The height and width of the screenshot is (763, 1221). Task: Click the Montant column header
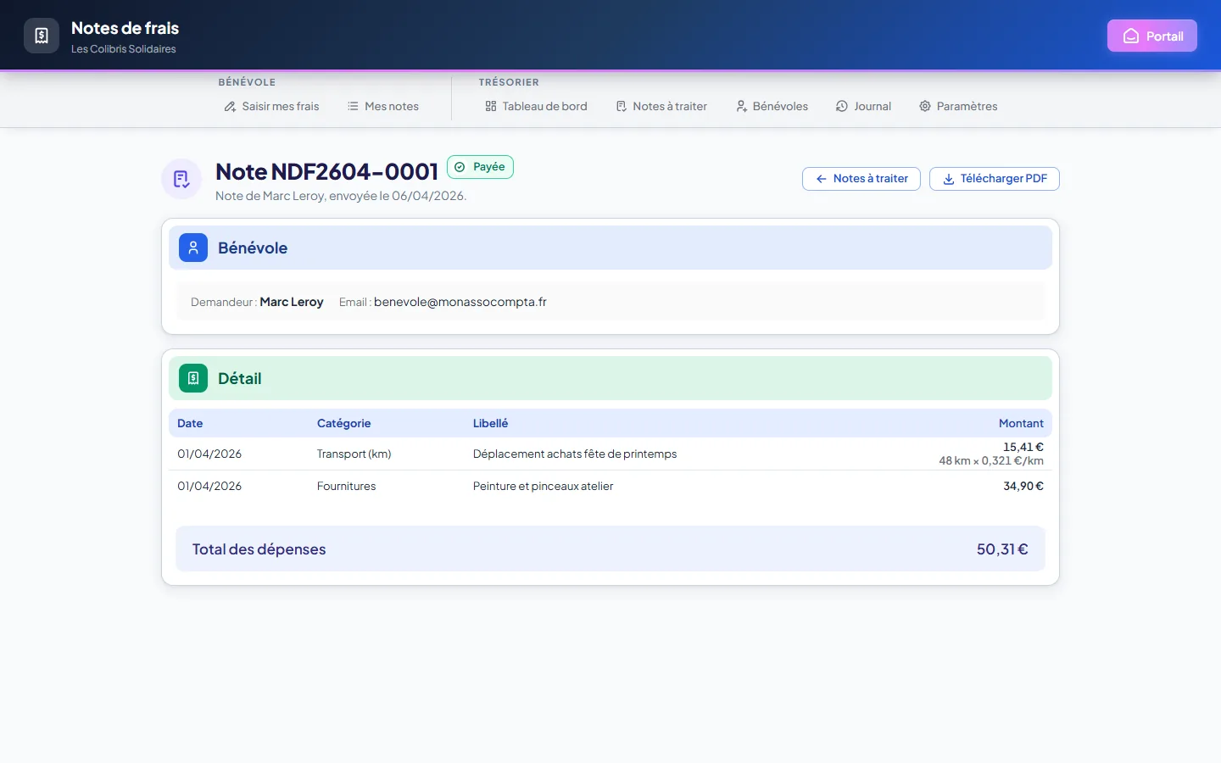[x=1021, y=423]
